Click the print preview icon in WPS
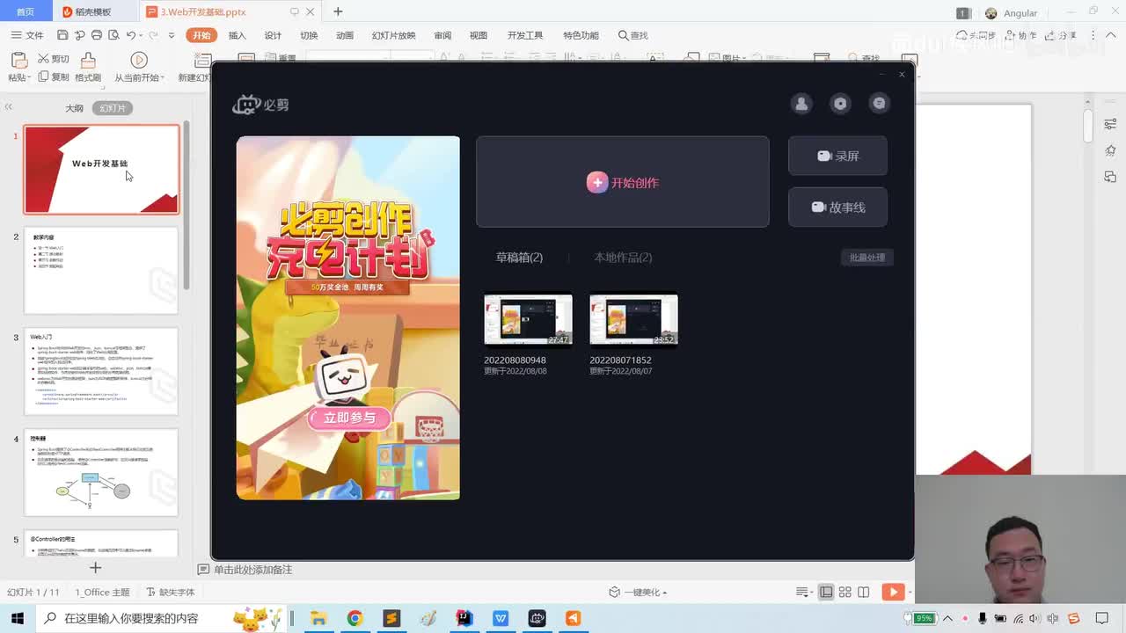 click(113, 35)
